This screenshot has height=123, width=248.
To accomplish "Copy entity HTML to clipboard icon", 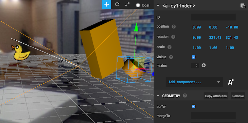I will pos(243,6).
